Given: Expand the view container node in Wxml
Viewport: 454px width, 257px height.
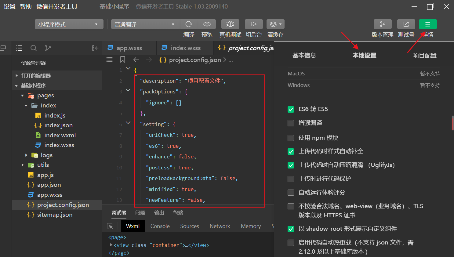Looking at the screenshot, I should [x=111, y=245].
